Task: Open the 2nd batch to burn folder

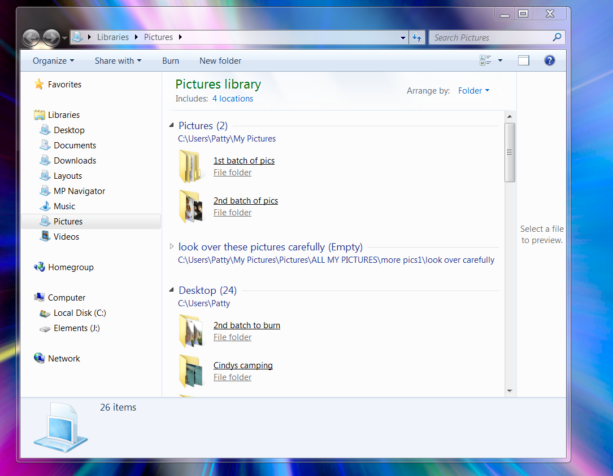Action: pyautogui.click(x=247, y=325)
